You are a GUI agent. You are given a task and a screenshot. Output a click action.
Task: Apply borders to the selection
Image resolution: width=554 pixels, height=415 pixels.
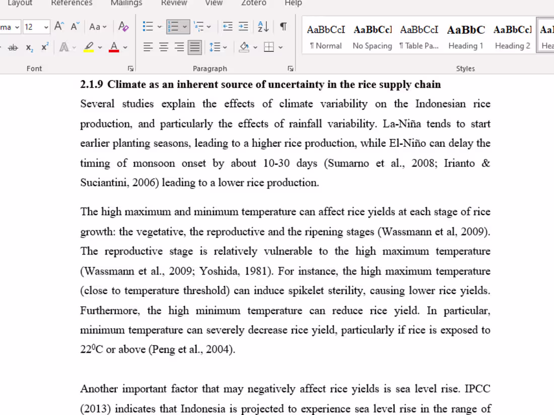pos(269,47)
